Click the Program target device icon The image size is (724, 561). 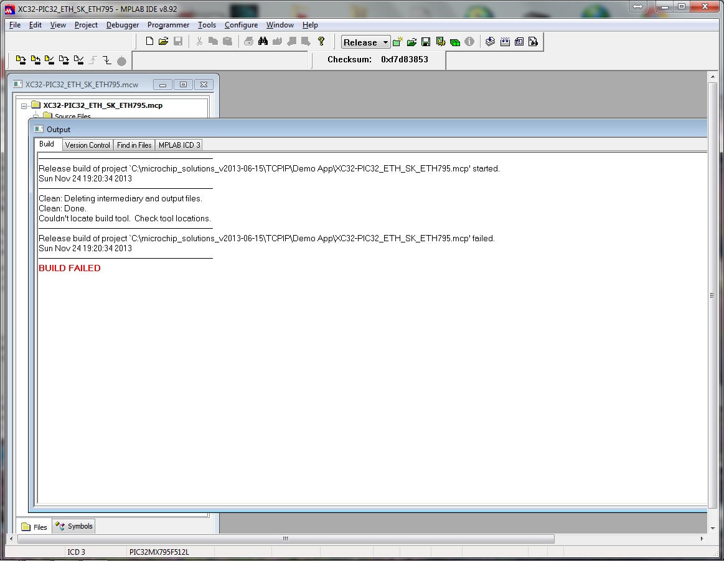point(21,60)
